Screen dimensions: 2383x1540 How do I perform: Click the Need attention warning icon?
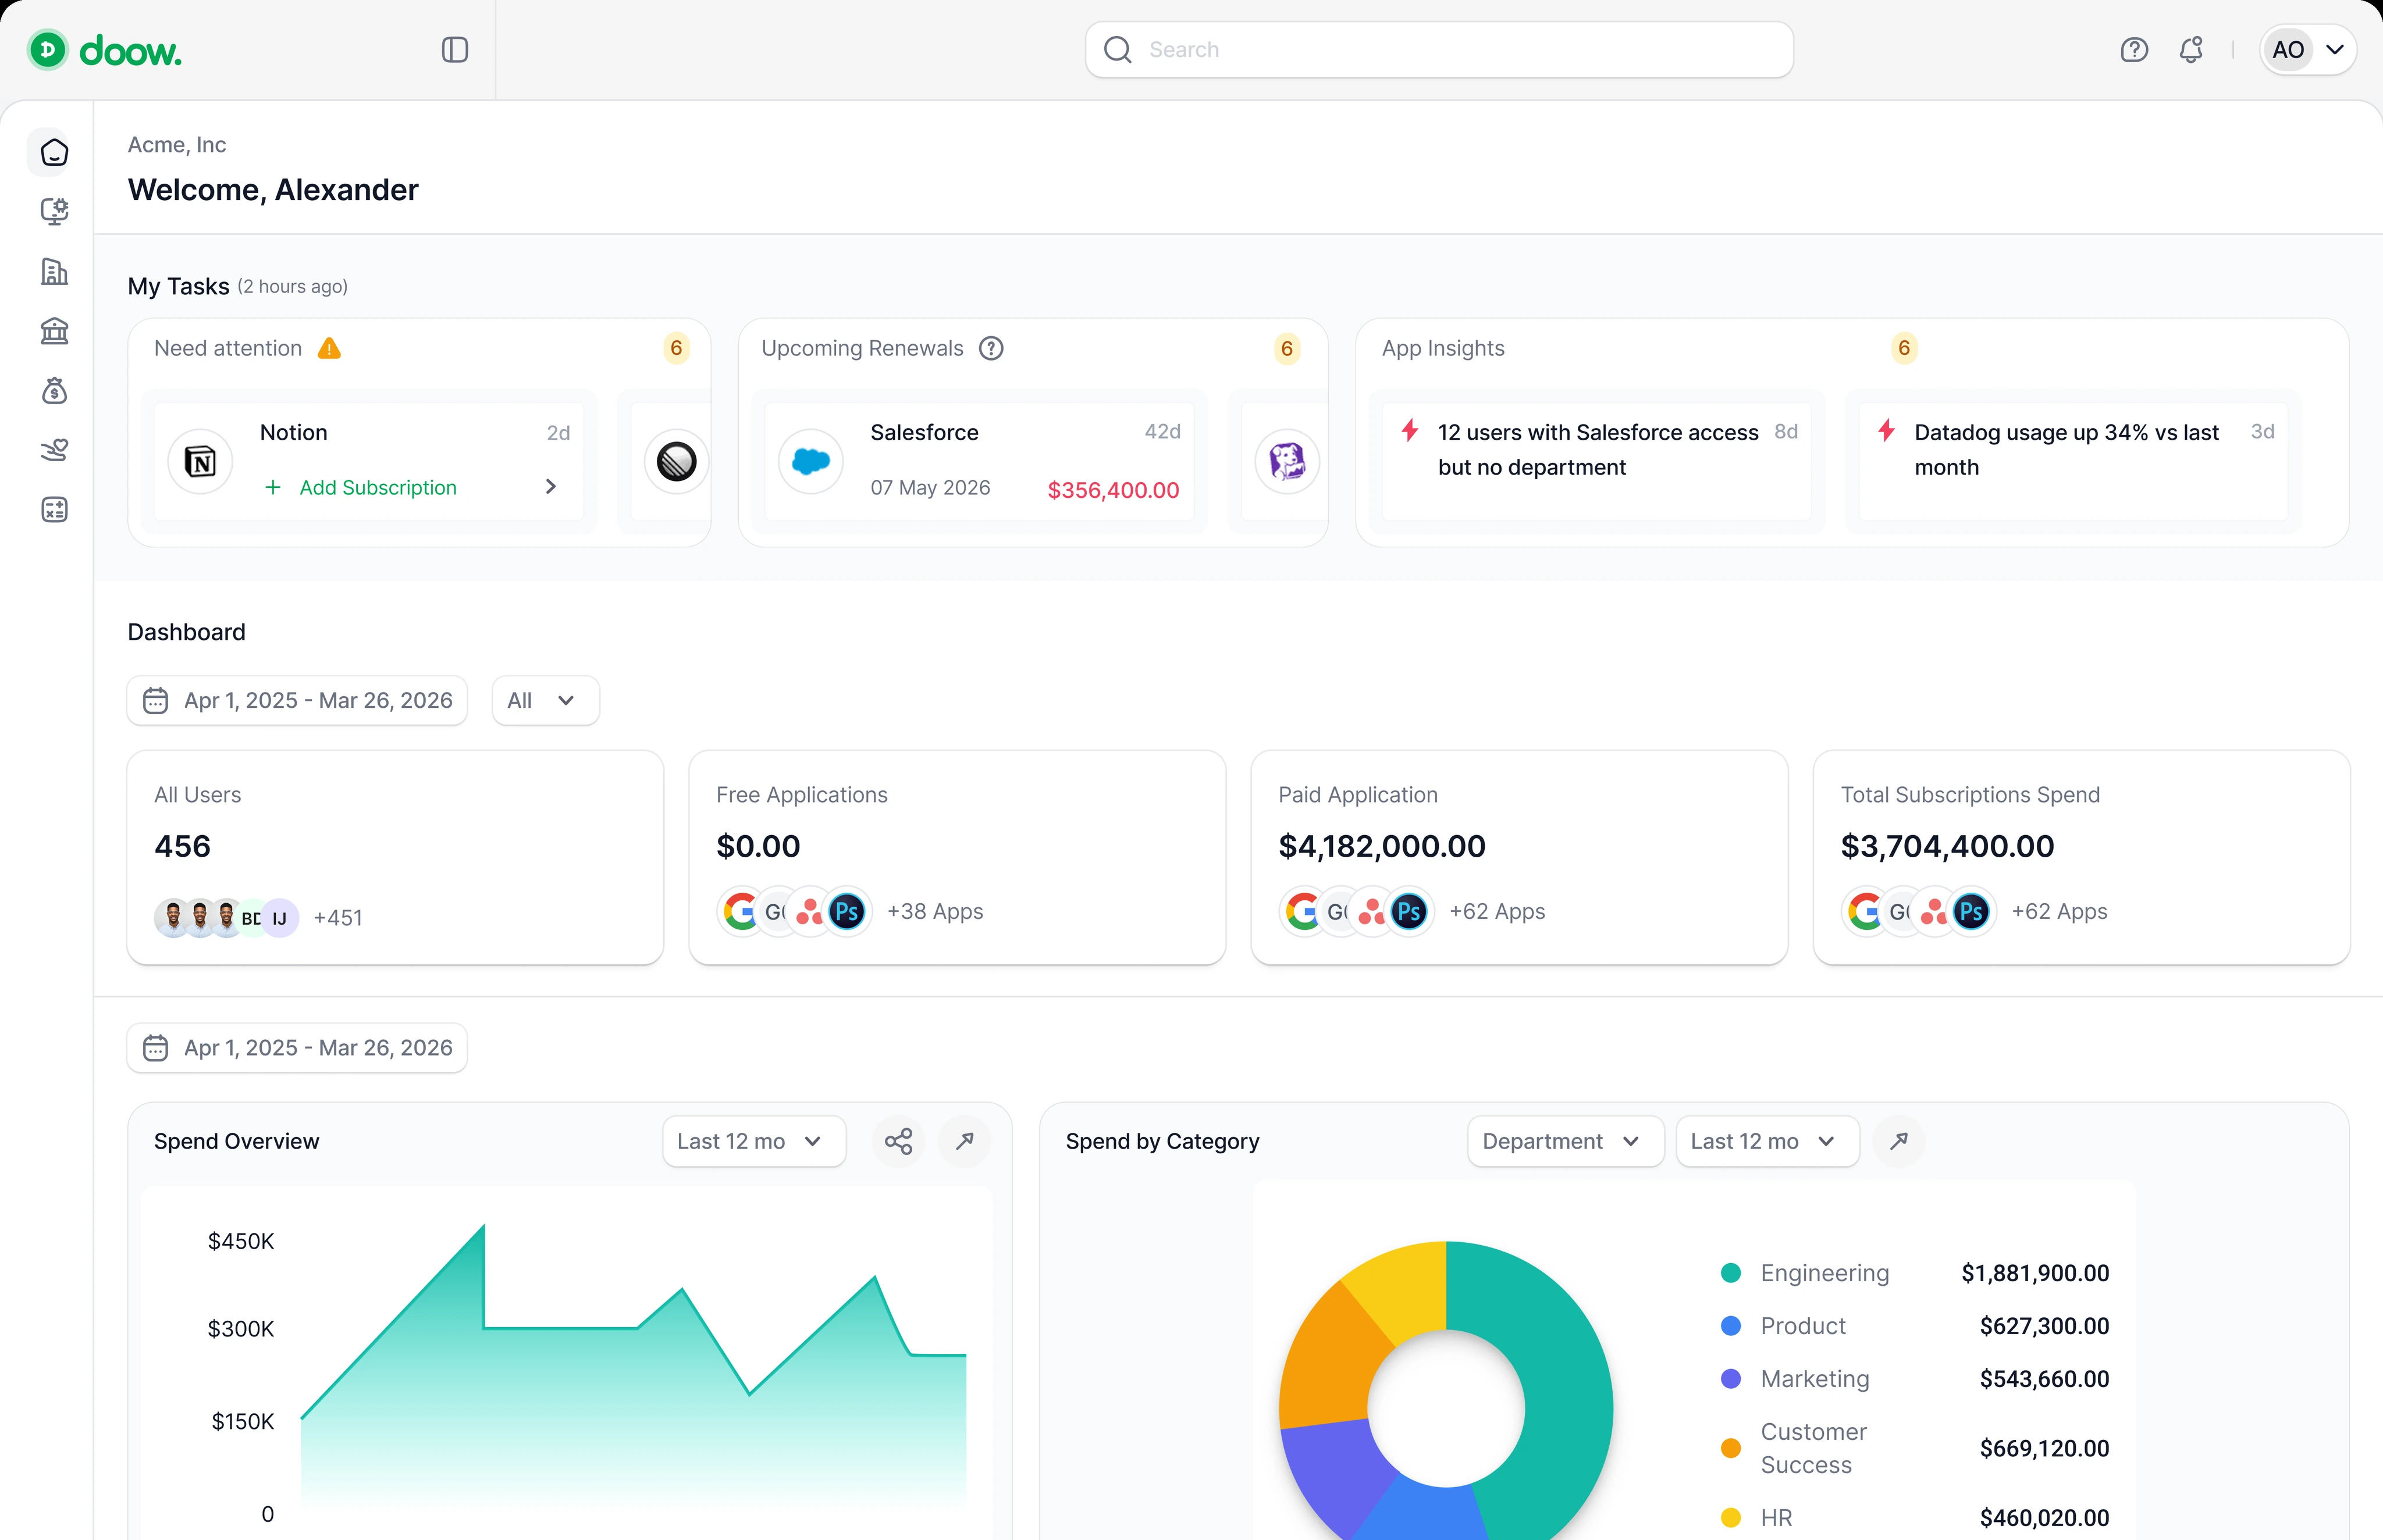329,348
